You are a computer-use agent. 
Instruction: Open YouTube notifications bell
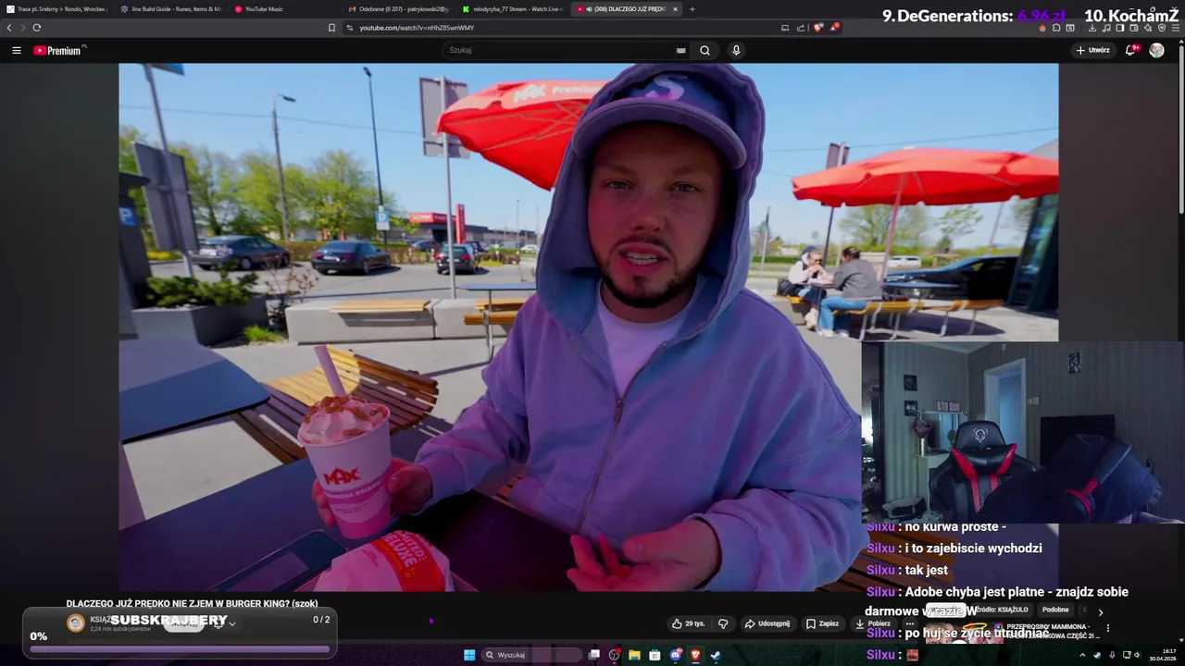1130,50
